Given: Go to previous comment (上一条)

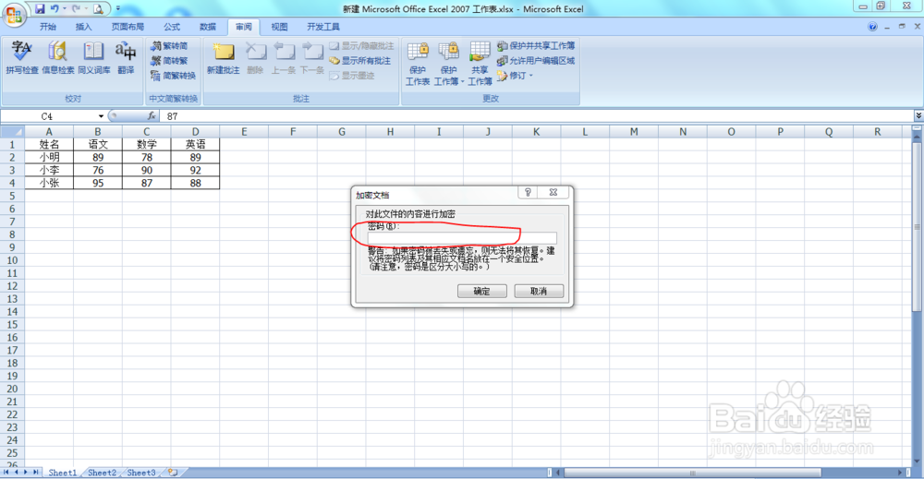Looking at the screenshot, I should (x=284, y=57).
